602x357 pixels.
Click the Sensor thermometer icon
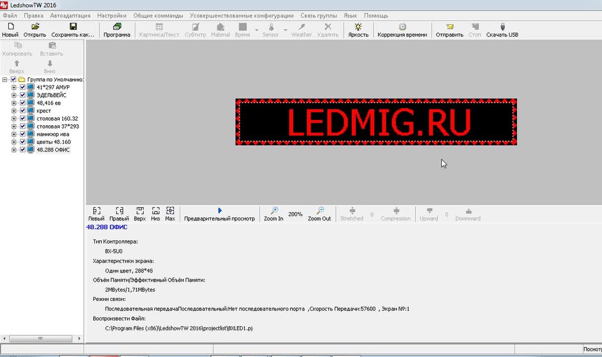point(271,27)
